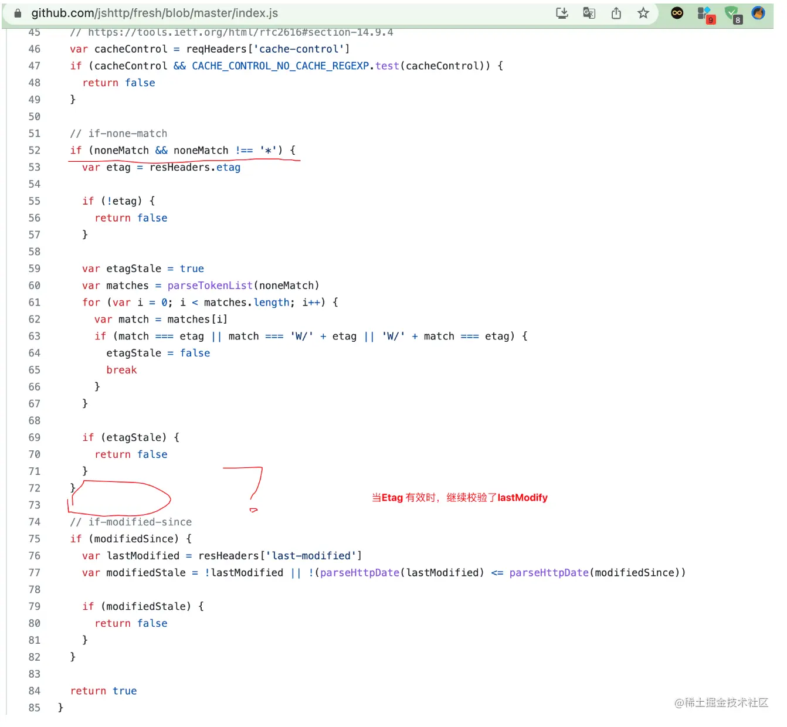Screen dimensions: 787x727
Task: Select line number 77
Action: click(x=35, y=573)
